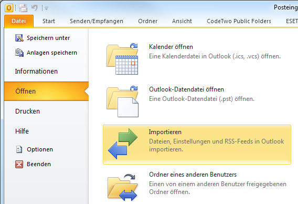Click the Speichern unter icon
This screenshot has width=298, height=204.
click(x=19, y=38)
